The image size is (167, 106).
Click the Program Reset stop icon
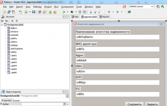(x=84, y=12)
